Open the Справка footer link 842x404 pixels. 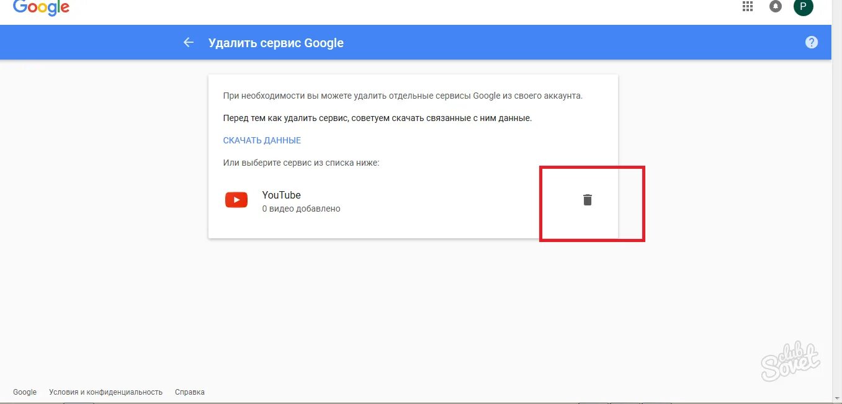[x=190, y=392]
